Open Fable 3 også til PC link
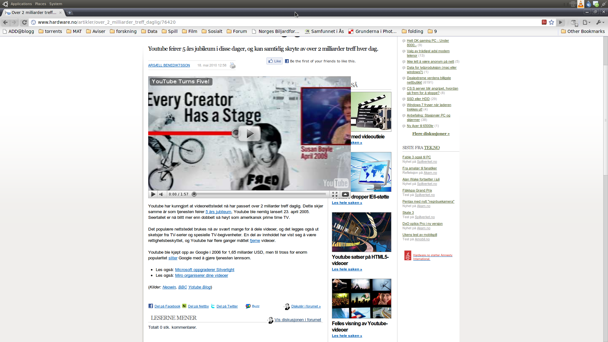The width and height of the screenshot is (608, 342). point(416,157)
